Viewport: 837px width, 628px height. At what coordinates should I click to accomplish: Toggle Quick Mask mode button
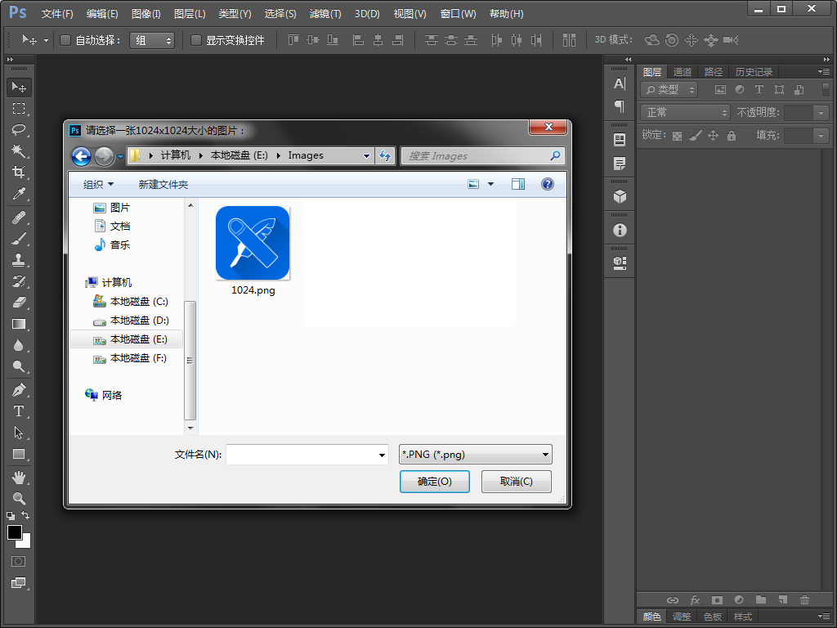click(19, 561)
